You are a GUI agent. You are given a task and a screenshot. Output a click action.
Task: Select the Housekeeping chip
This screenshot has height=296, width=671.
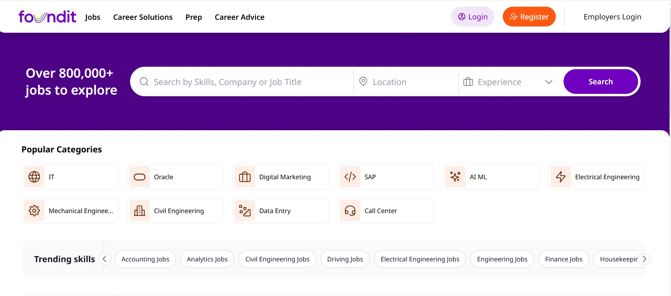[618, 259]
